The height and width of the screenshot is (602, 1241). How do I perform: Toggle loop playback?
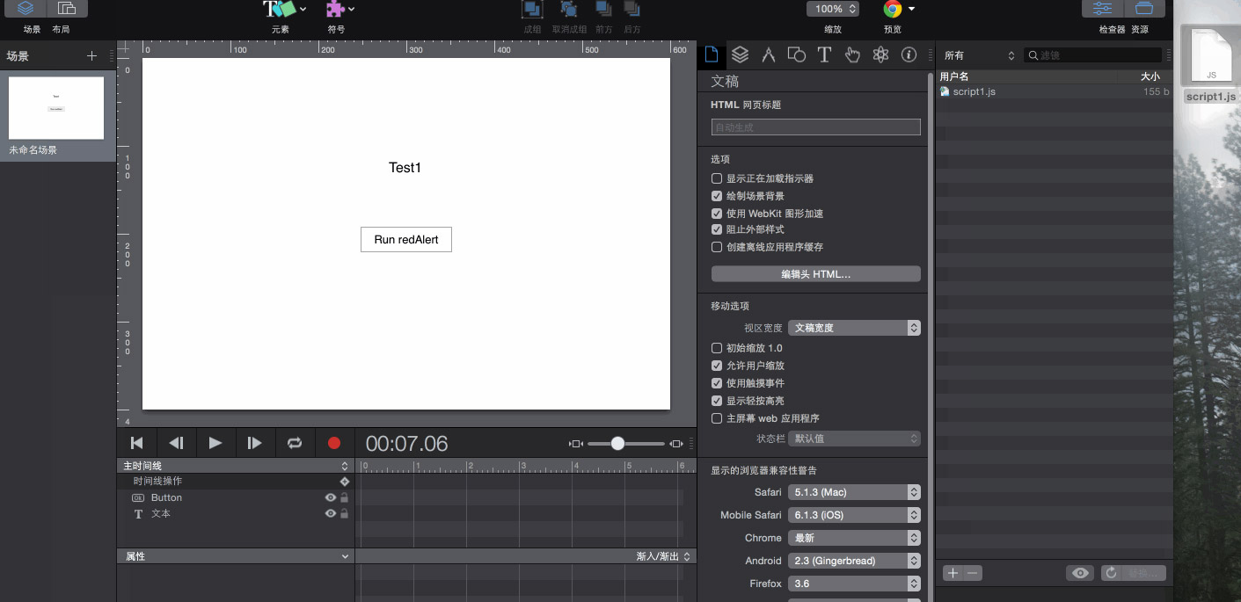click(x=295, y=443)
